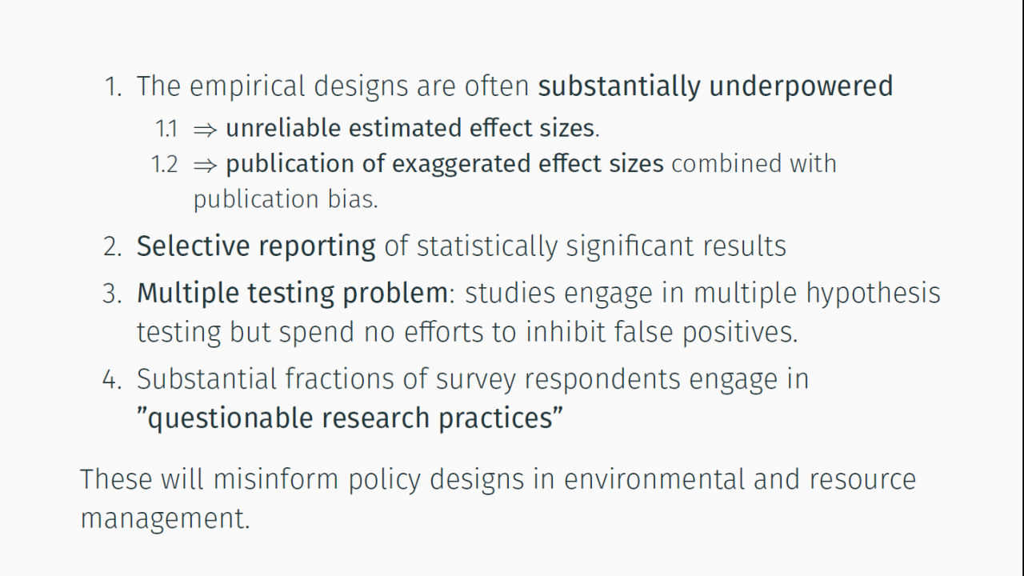Click the "publication of exaggerated effect sizes" text
Screen dimensions: 1024x576
tap(445, 163)
